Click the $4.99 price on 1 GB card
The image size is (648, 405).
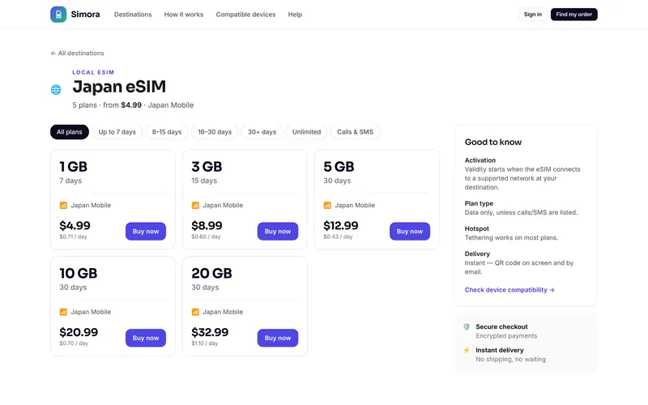tap(75, 226)
